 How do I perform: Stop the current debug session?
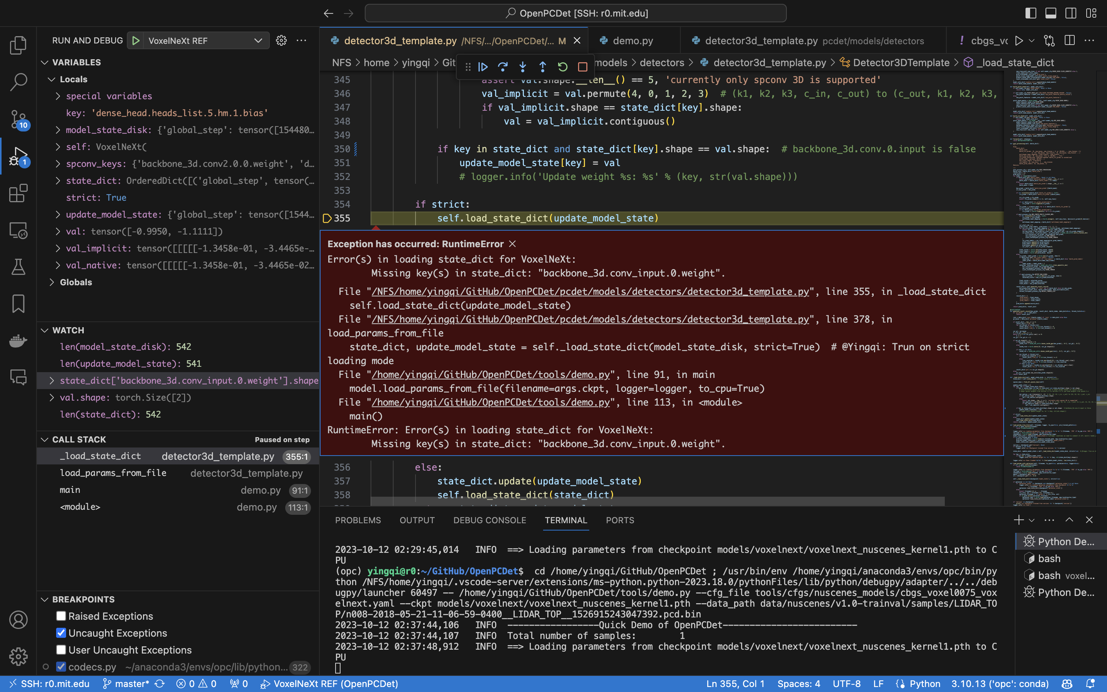tap(582, 67)
